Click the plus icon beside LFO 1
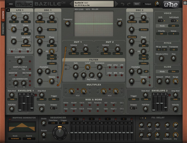The image size is (187, 143). click(8, 10)
